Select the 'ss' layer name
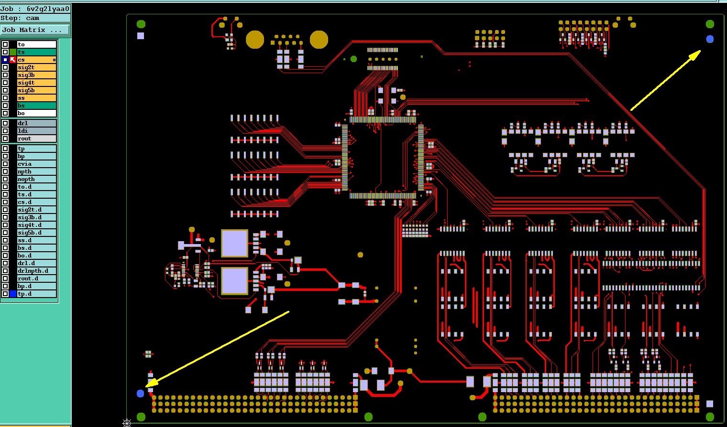Image resolution: width=727 pixels, height=427 pixels. [37, 98]
